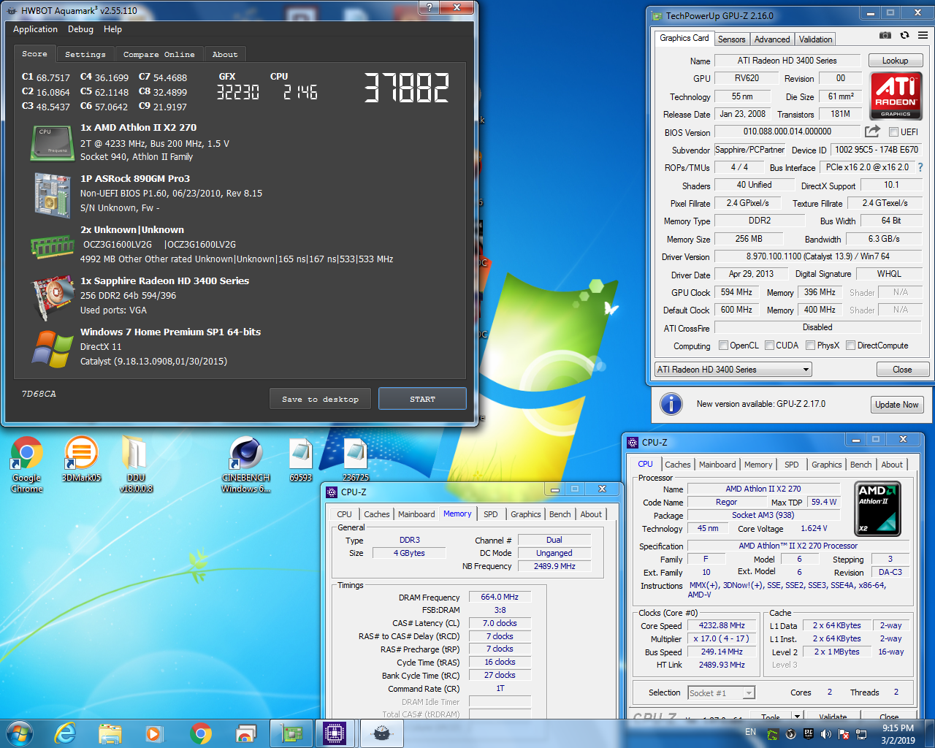The image size is (935, 748).
Task: Click the Action Center flag tray icon
Action: point(844,733)
